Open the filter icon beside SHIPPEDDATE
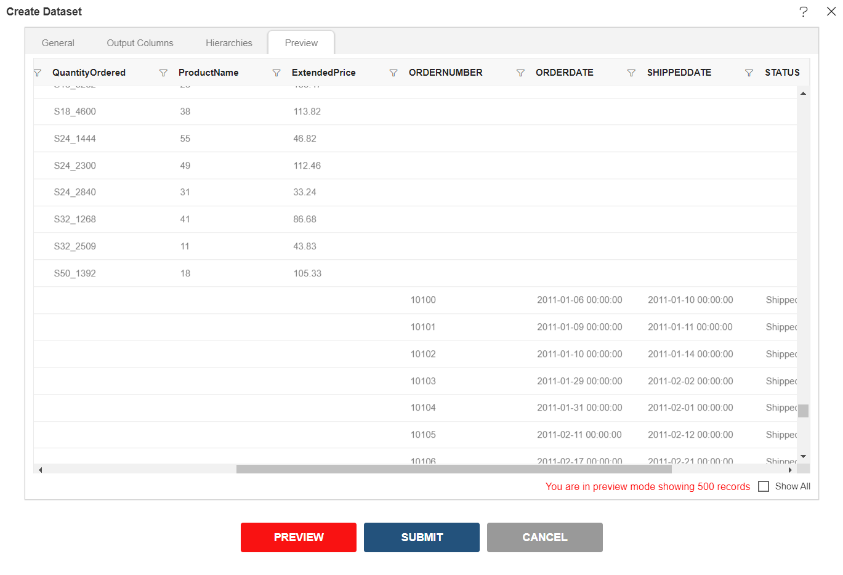The height and width of the screenshot is (575, 843). [631, 73]
